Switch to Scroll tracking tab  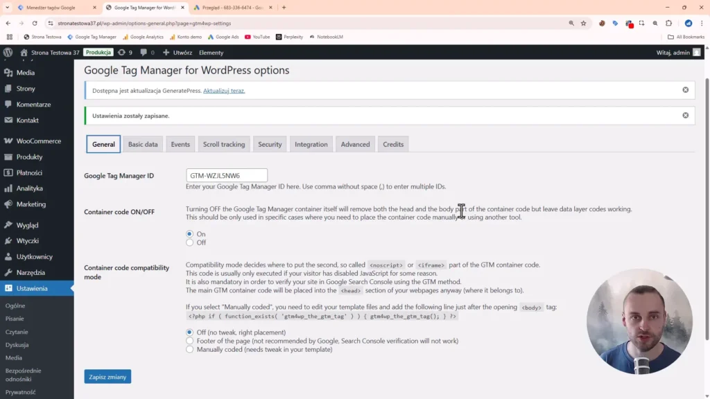tap(224, 144)
